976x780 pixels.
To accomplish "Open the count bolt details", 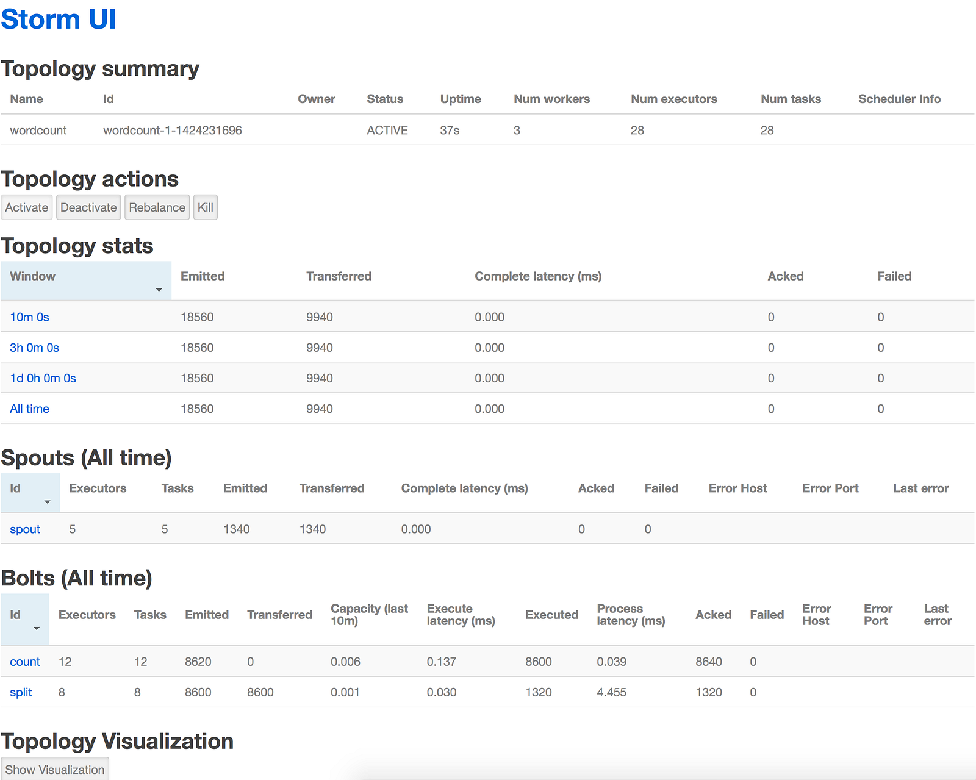I will [25, 662].
